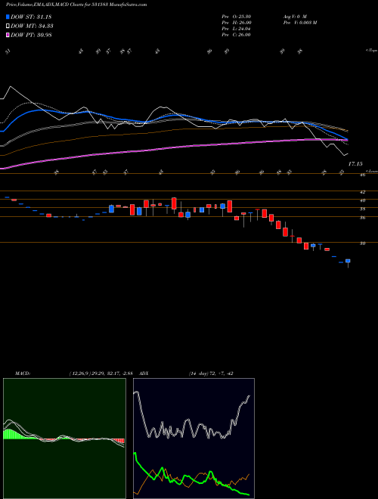Click the 'MACD:' panel heading
This screenshot has height=499, width=378.
click(x=22, y=373)
